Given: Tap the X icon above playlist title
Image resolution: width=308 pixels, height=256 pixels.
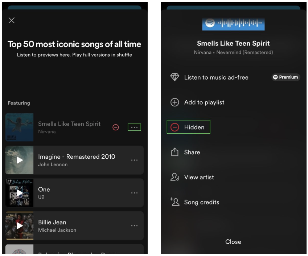Looking at the screenshot, I should point(12,20).
